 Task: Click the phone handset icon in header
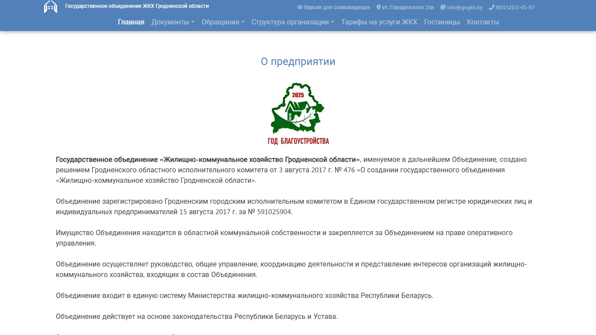[492, 7]
